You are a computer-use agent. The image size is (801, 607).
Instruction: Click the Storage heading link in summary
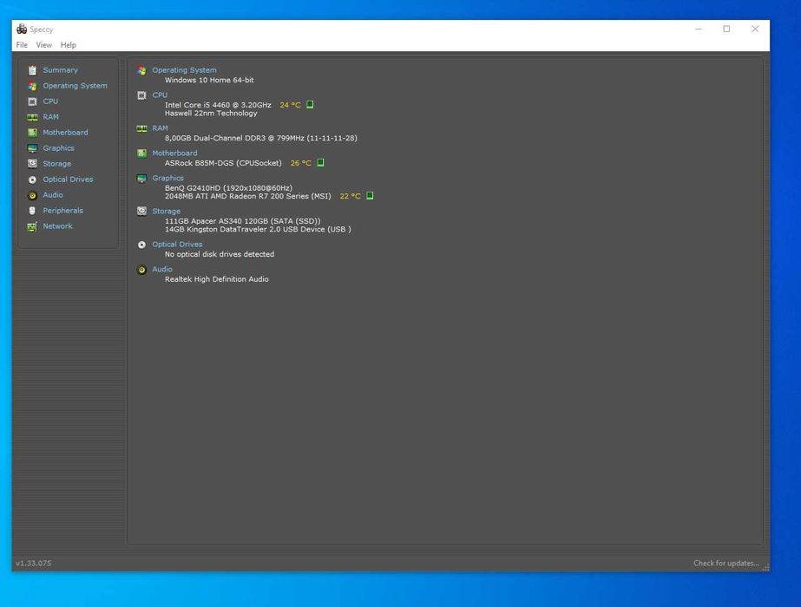(x=167, y=212)
